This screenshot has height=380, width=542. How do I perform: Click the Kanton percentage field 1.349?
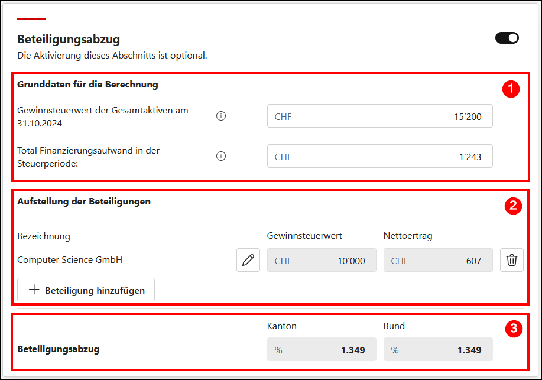pos(322,349)
